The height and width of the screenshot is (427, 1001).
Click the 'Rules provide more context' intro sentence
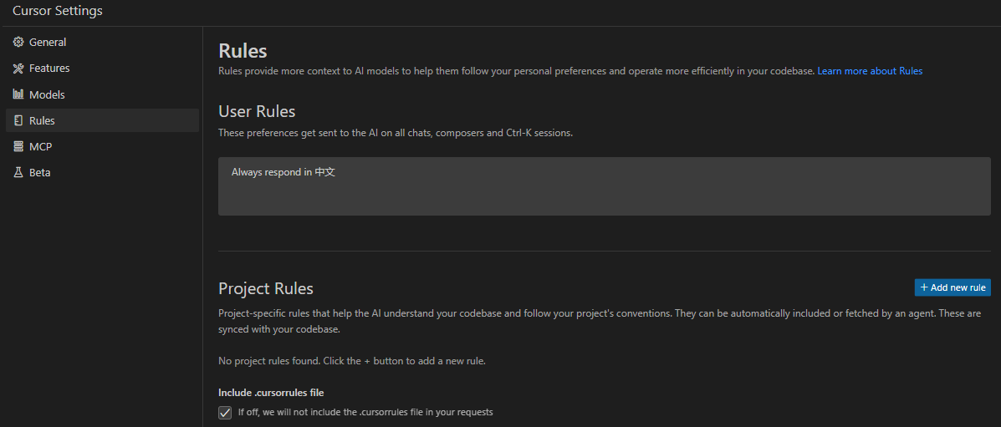[517, 72]
